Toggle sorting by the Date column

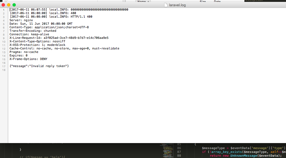[x=217, y=1]
